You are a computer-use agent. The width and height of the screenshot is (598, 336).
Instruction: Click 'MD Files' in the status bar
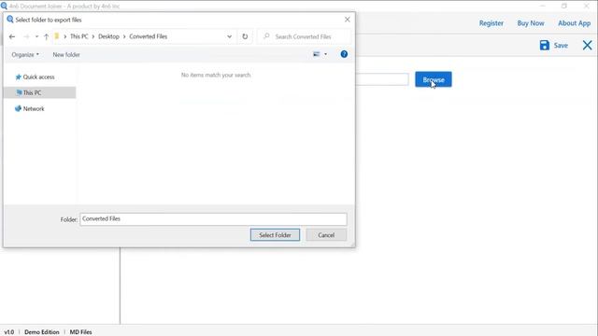click(81, 332)
